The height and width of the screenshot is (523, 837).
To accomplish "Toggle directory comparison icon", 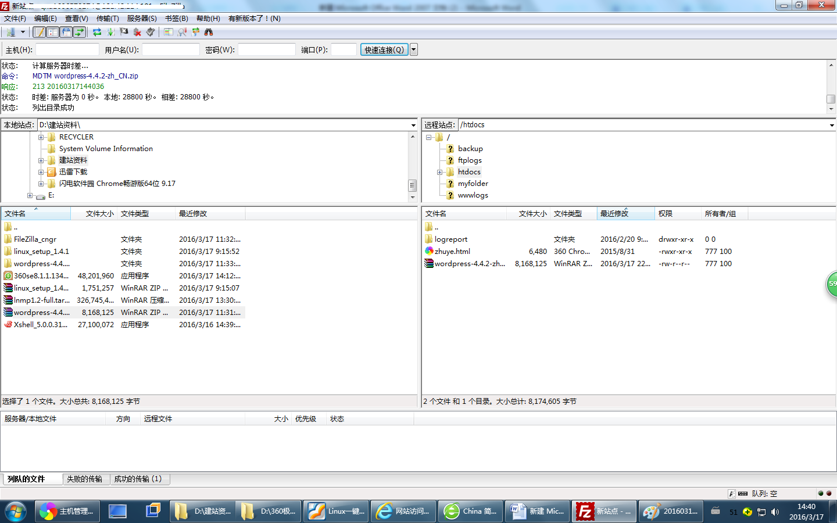I will [x=182, y=32].
